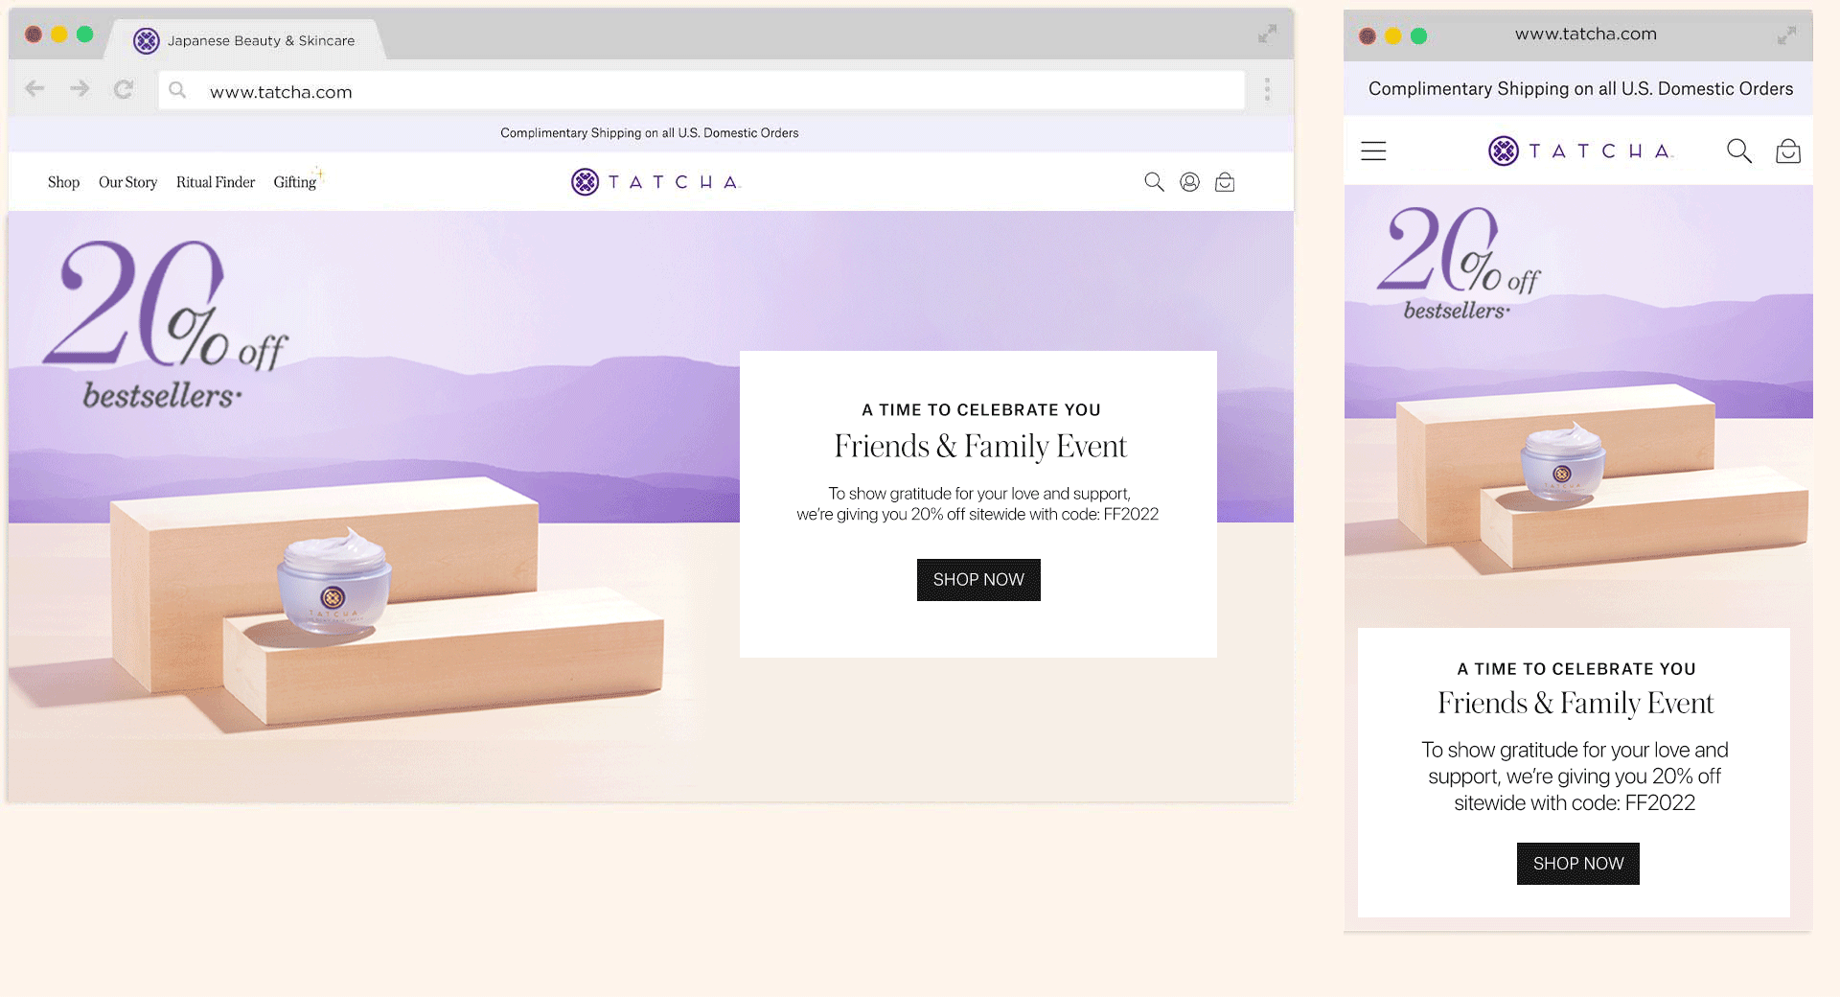Select Gifting in the navigation
This screenshot has height=997, width=1840.
(295, 182)
